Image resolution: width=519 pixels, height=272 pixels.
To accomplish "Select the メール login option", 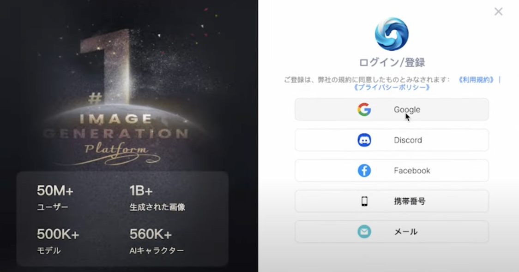I will (392, 232).
